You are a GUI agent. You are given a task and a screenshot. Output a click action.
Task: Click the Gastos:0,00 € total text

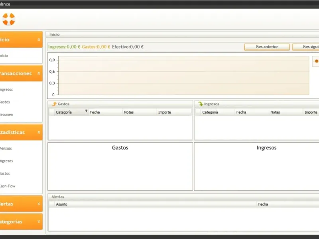point(96,47)
